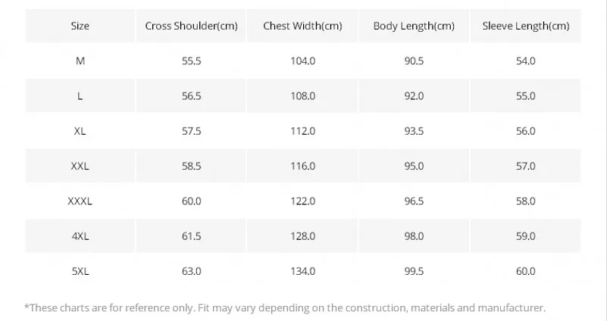This screenshot has width=607, height=321.
Task: Click the 61.5 cross shoulder cell
Action: 191,236
